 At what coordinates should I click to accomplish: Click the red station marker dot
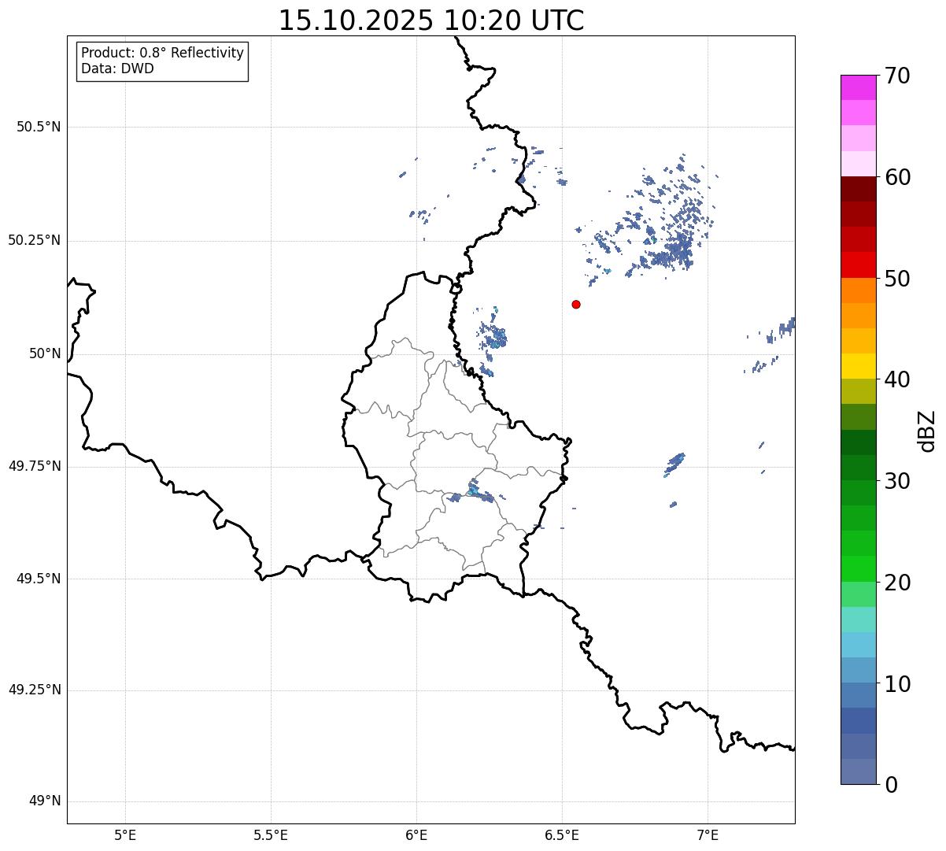click(576, 304)
